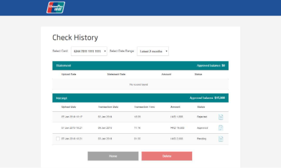The height and width of the screenshot is (168, 281).
Task: Click the red Delete button
Action: (x=167, y=156)
